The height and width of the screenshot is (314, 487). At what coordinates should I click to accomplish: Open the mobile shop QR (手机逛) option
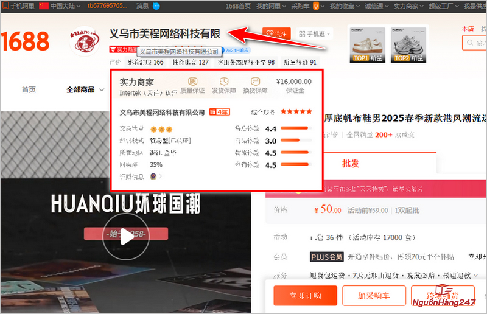tap(315, 34)
